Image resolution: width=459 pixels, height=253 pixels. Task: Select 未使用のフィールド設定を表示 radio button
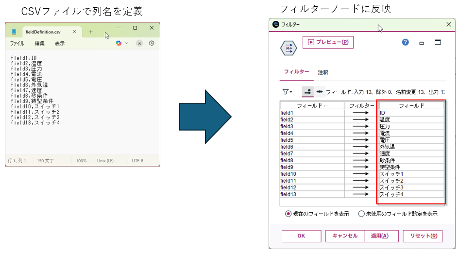pyautogui.click(x=361, y=214)
